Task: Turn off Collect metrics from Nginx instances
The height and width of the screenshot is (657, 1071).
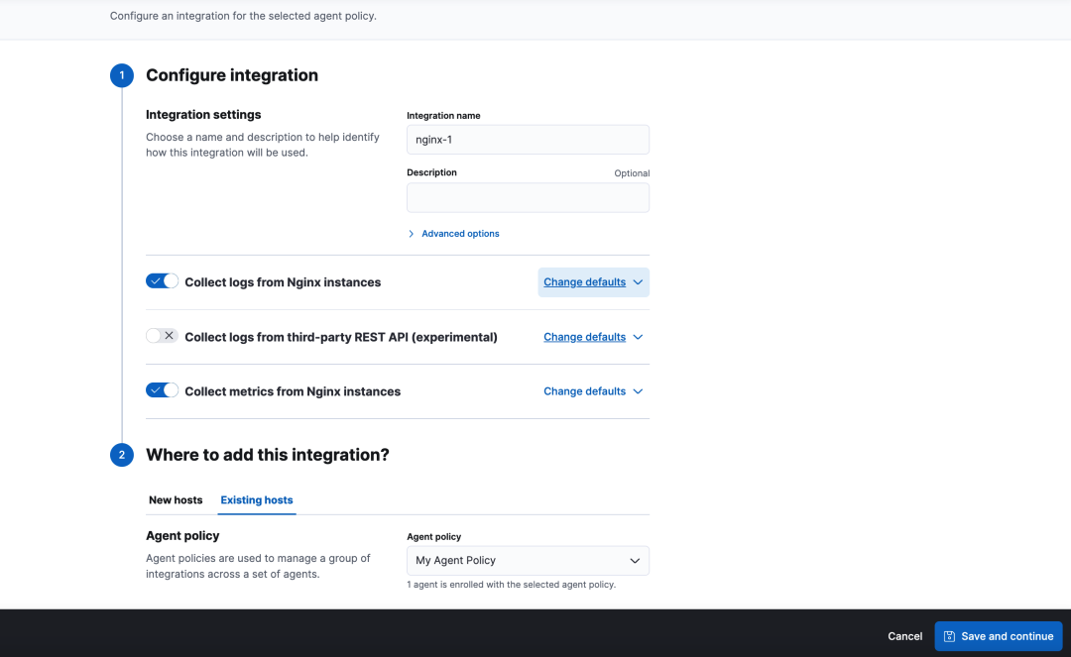Action: point(162,390)
